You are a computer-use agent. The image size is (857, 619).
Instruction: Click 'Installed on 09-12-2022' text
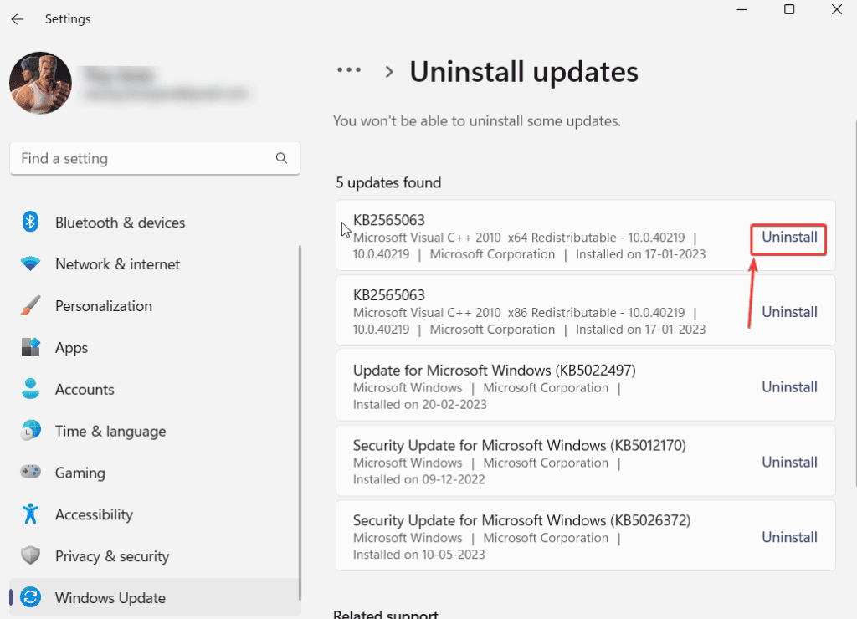418,479
